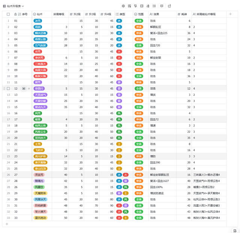Image resolution: width=240 pixels, height=233 pixels.
Task: Expand record 12 with the expand icon
Action: click(x=24, y=89)
